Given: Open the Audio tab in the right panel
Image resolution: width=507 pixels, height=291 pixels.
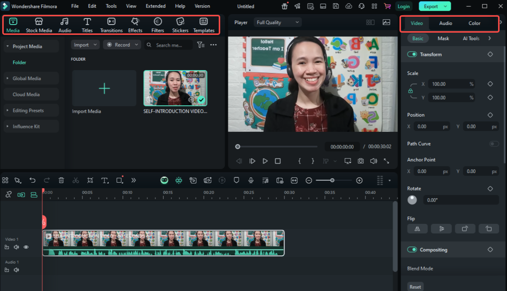Looking at the screenshot, I should (x=445, y=23).
